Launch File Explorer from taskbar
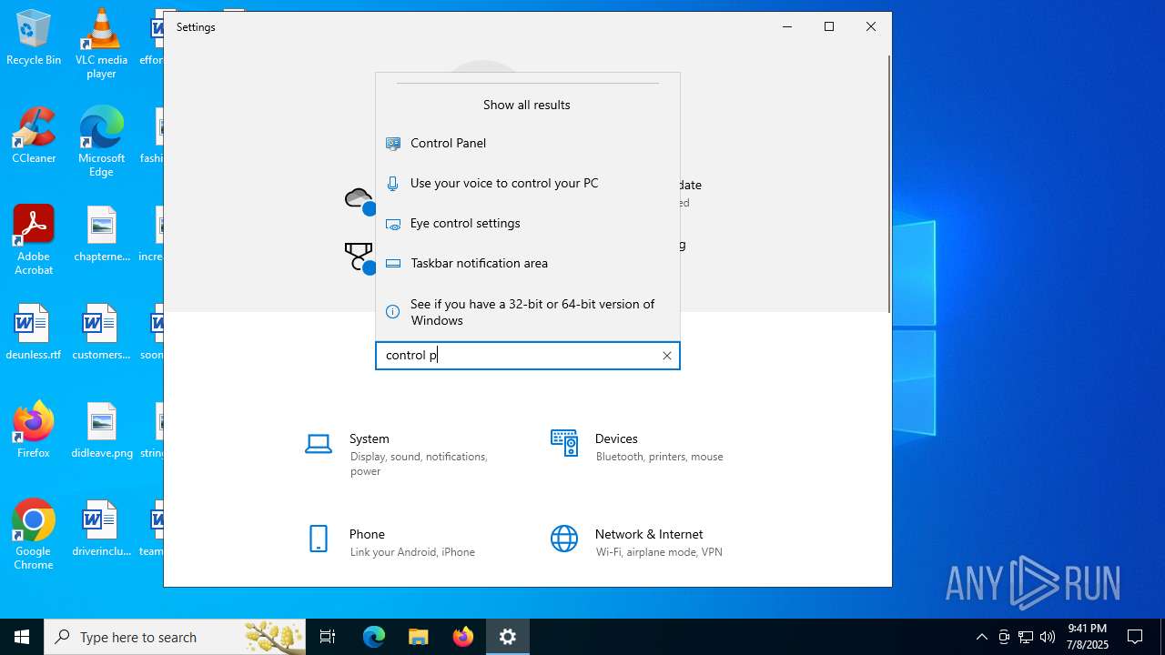The image size is (1165, 655). (418, 637)
